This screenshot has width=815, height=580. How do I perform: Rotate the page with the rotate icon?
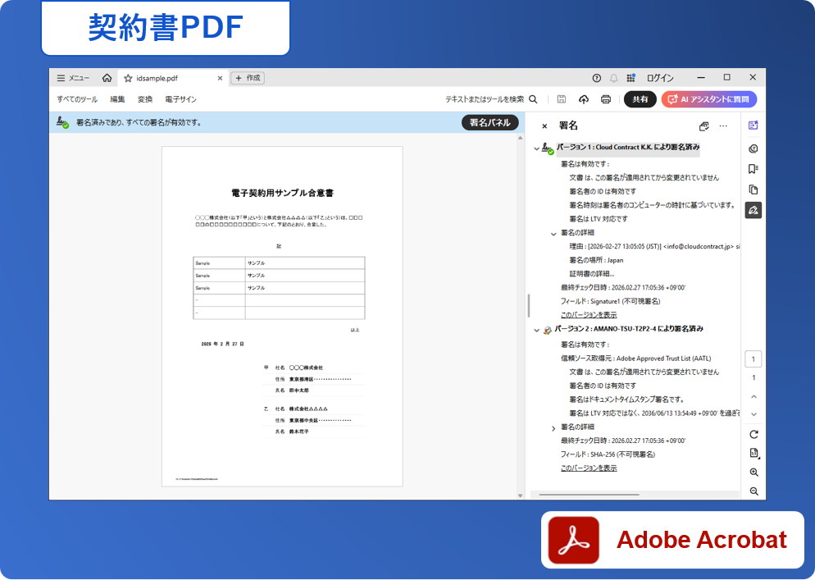[754, 434]
